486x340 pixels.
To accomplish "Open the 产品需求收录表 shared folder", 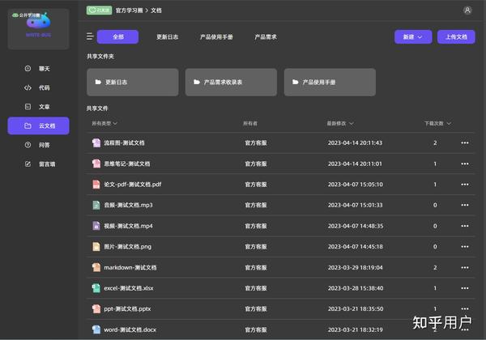I will [x=231, y=82].
